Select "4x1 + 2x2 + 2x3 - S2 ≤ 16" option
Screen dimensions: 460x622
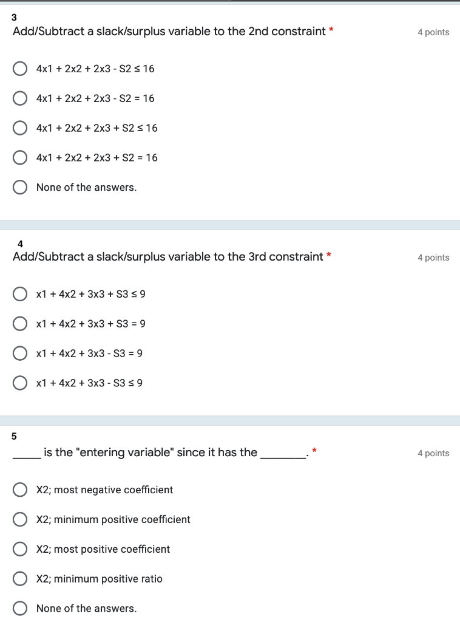point(20,69)
